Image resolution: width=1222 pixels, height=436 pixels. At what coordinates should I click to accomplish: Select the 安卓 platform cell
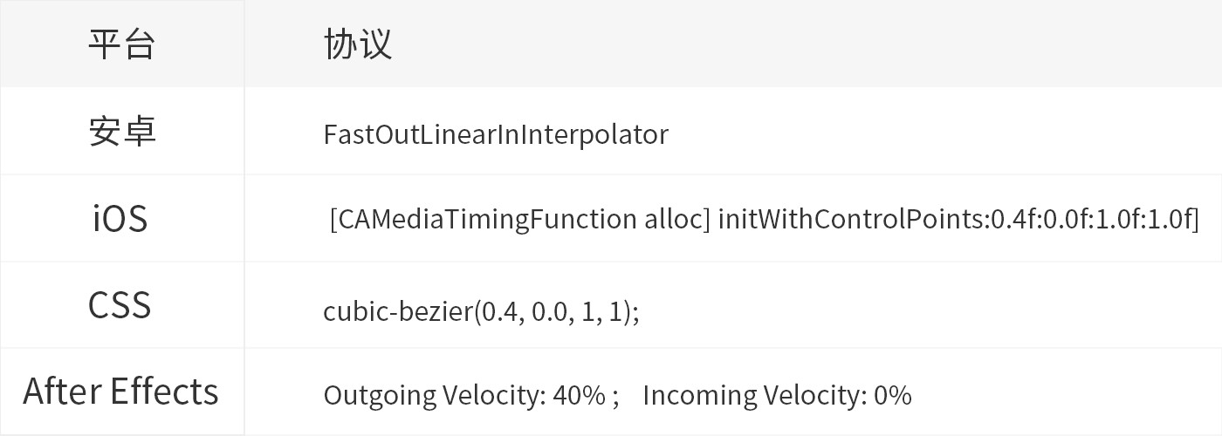122,131
